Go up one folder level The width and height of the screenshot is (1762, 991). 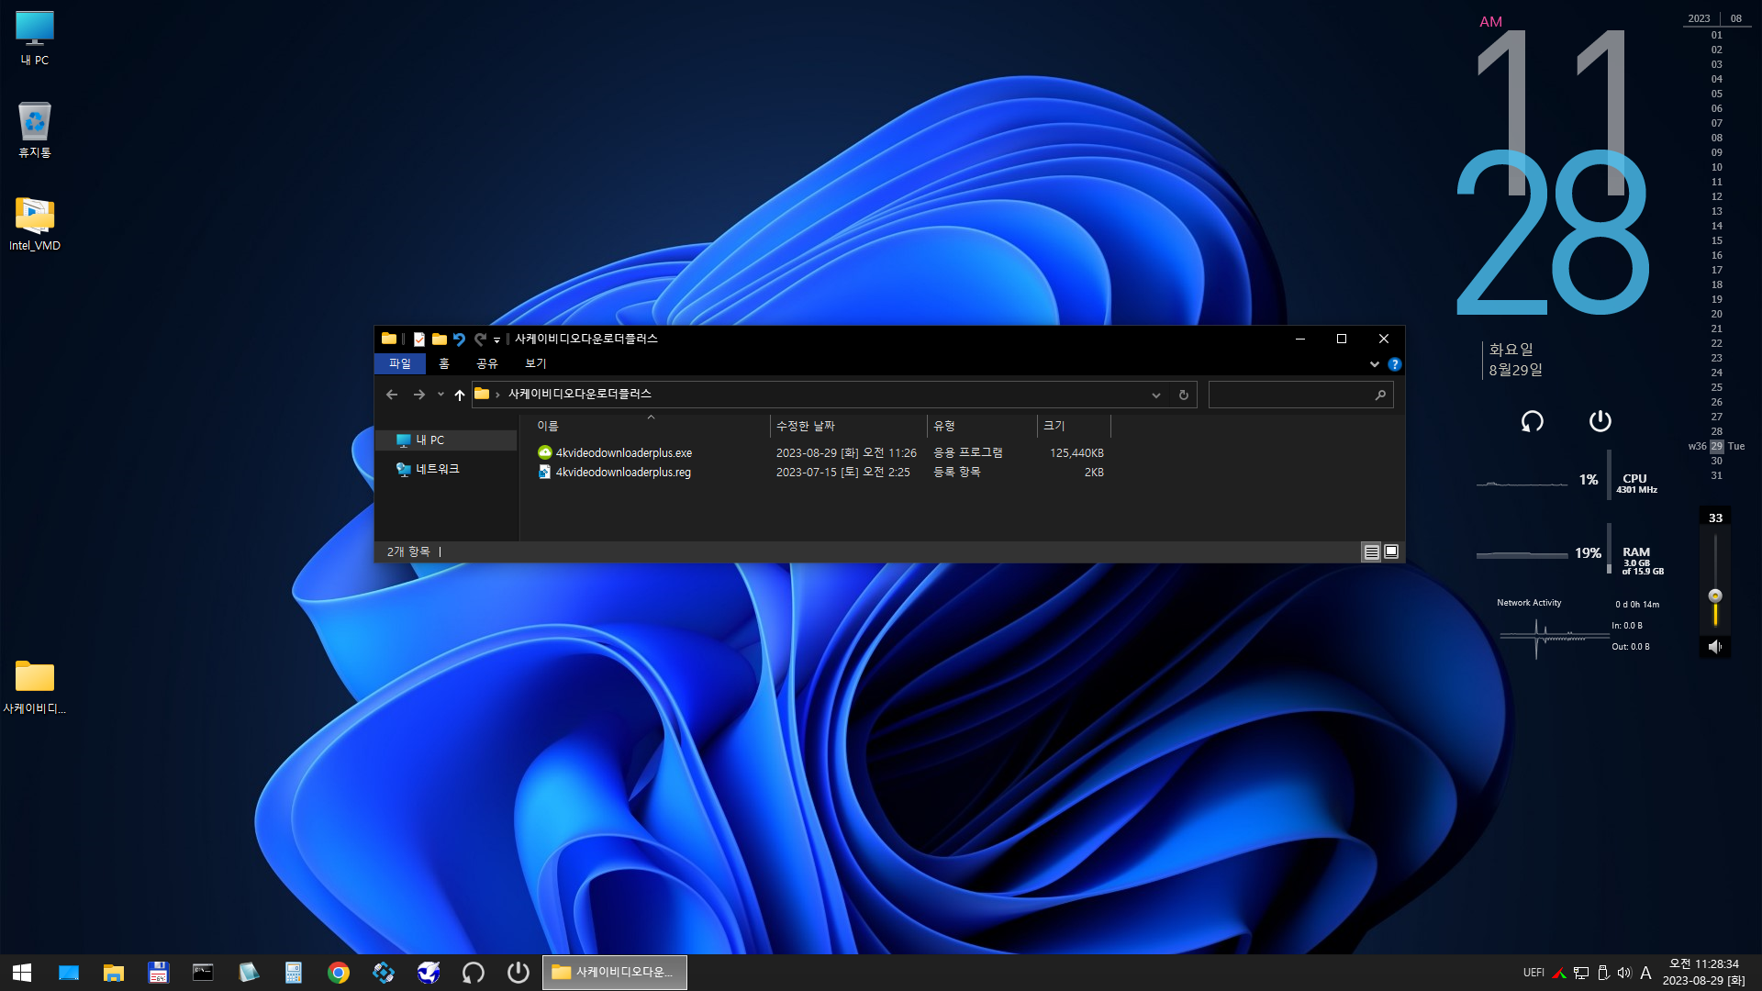pyautogui.click(x=460, y=395)
